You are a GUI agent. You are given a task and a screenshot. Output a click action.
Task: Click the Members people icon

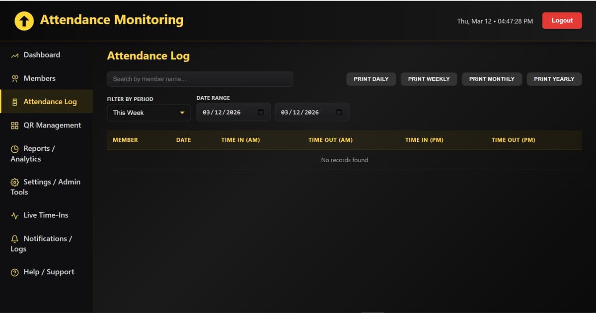[x=15, y=78]
